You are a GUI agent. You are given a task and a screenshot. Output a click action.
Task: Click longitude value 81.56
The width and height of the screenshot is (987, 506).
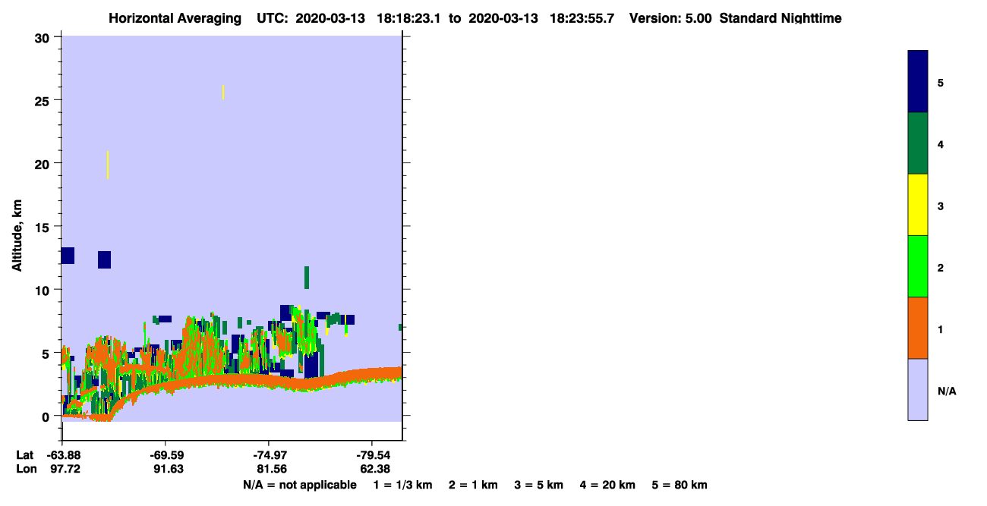tap(271, 469)
